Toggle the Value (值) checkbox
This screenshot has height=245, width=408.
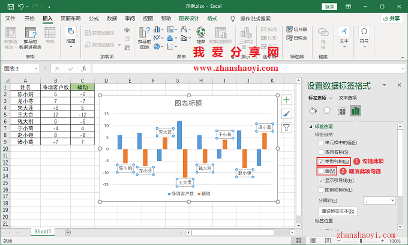point(321,171)
